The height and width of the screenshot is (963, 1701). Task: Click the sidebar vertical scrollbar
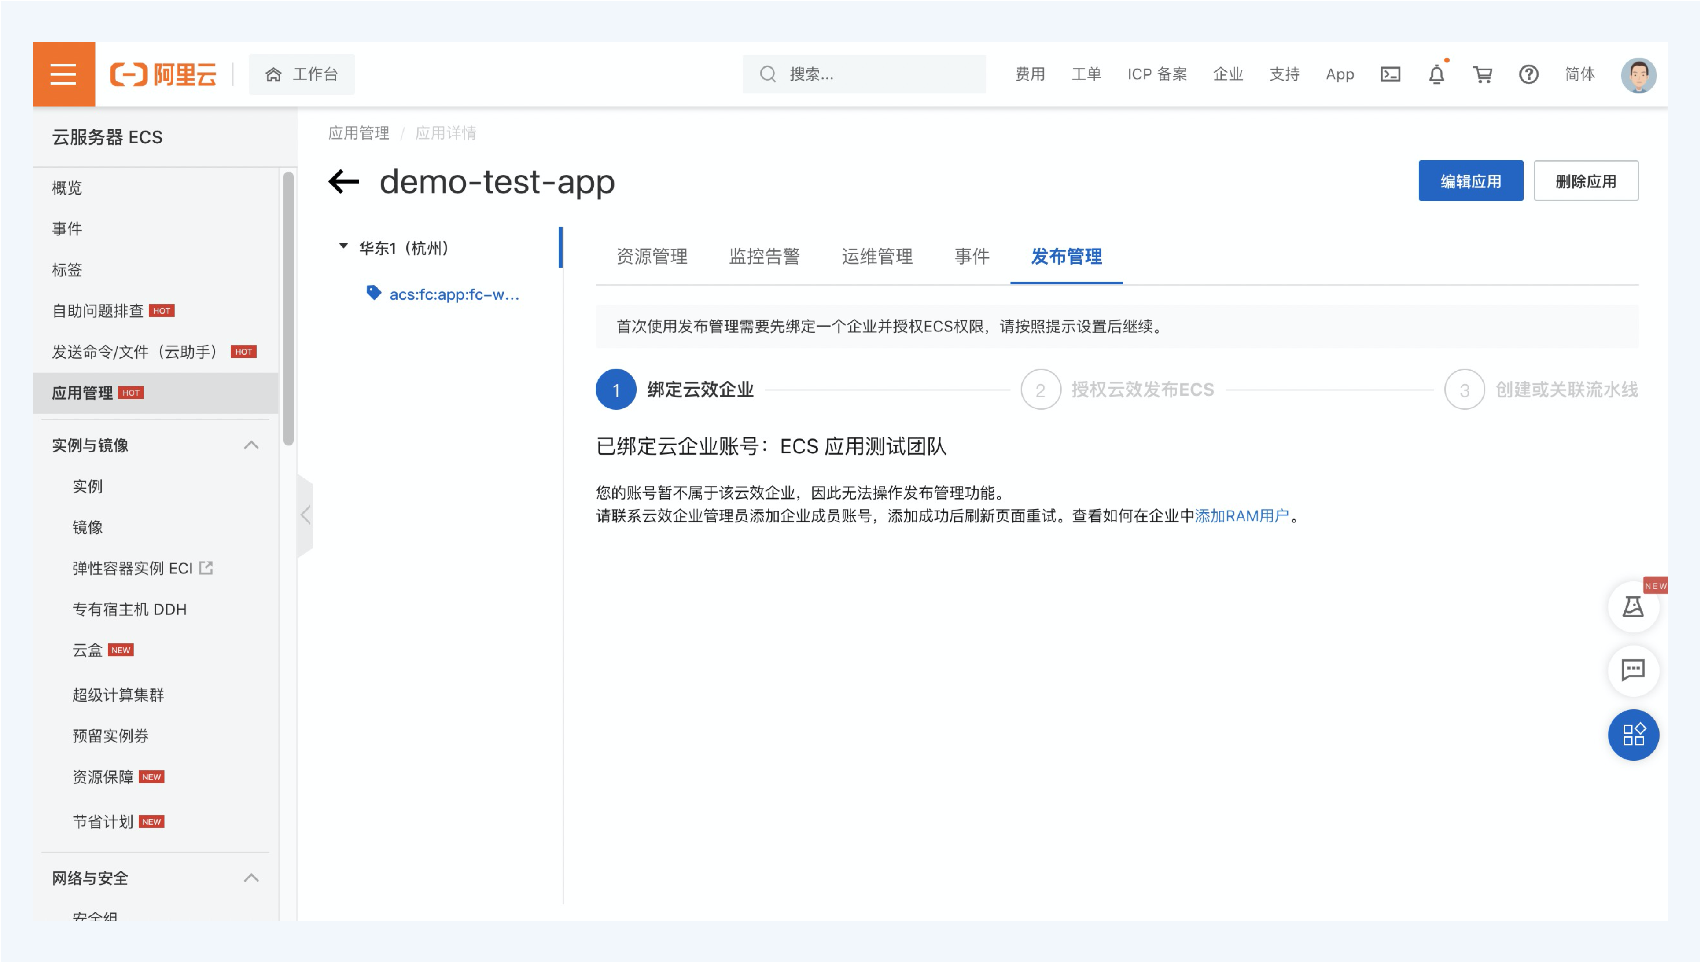click(x=288, y=309)
